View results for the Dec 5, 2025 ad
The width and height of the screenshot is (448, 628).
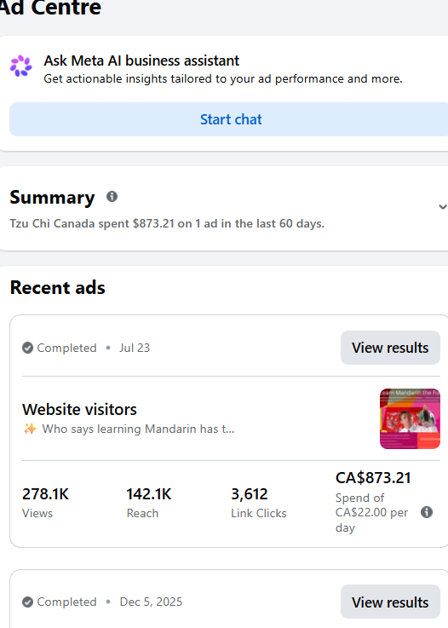coord(390,602)
